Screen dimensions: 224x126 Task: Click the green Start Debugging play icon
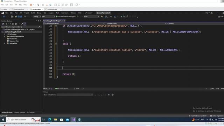coord(57,16)
